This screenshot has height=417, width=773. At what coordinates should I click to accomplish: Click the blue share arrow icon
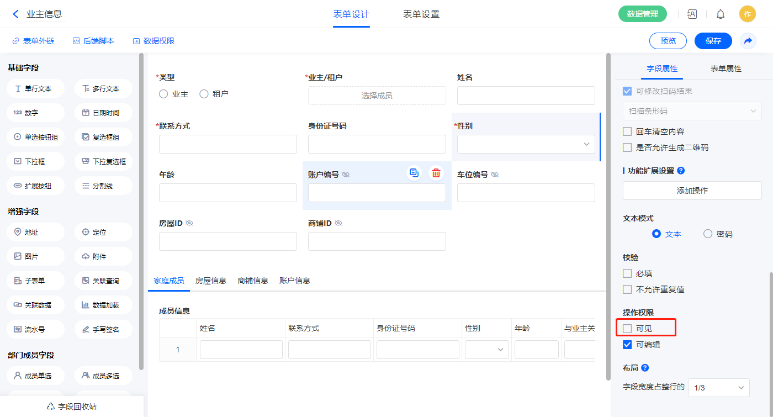point(748,41)
